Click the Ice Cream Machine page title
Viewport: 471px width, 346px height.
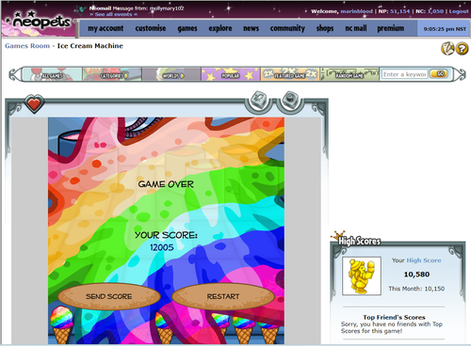(x=90, y=46)
